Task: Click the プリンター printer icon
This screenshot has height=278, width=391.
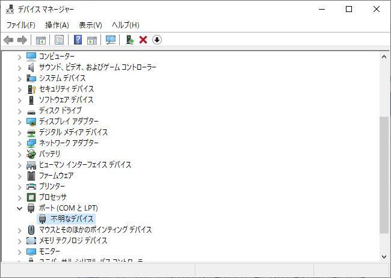Action: click(31, 187)
